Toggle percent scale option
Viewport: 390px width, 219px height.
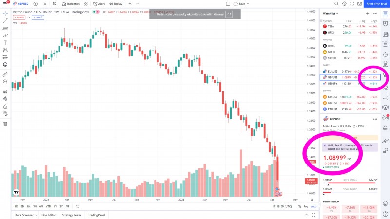[298, 206]
